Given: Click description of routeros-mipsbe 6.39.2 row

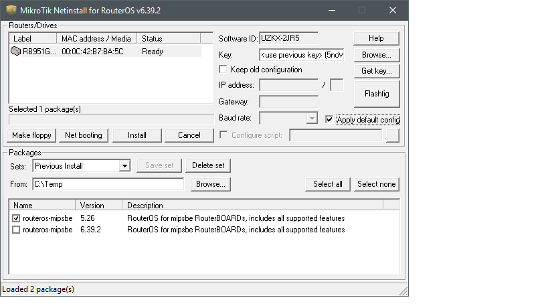Looking at the screenshot, I should pyautogui.click(x=236, y=230).
